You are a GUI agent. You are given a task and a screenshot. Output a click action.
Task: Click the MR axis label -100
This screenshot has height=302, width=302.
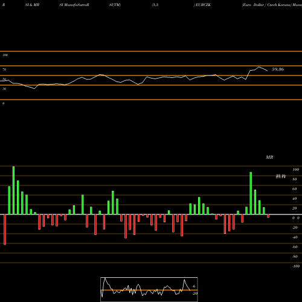click(x=296, y=266)
